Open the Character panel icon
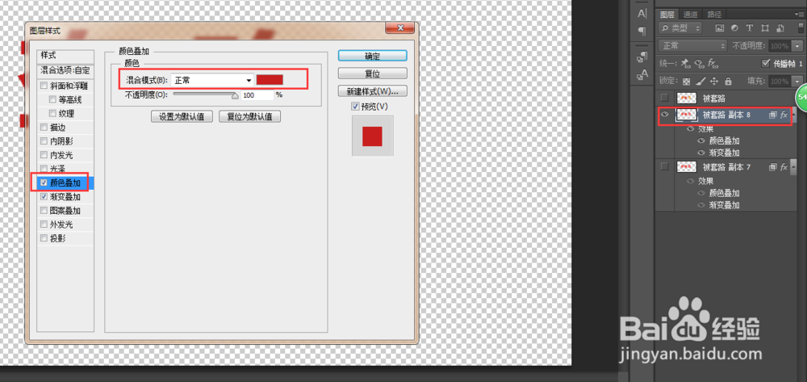 pos(642,14)
